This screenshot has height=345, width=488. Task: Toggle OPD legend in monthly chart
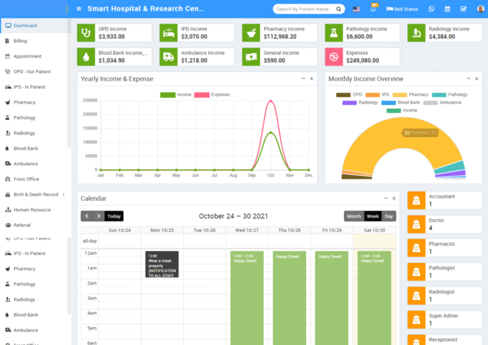[349, 95]
